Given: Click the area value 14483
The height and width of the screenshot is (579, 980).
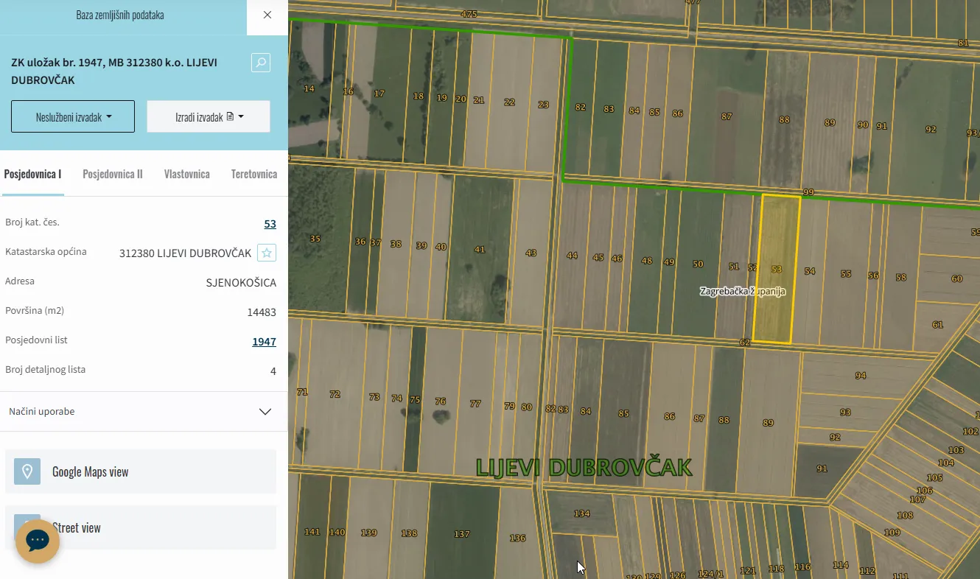Looking at the screenshot, I should (262, 312).
